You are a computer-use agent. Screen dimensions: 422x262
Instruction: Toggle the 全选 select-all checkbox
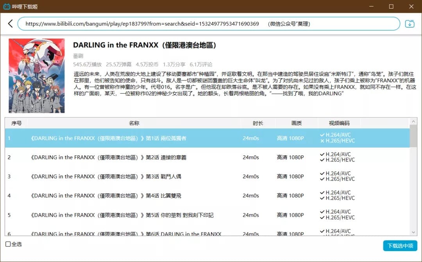8,244
